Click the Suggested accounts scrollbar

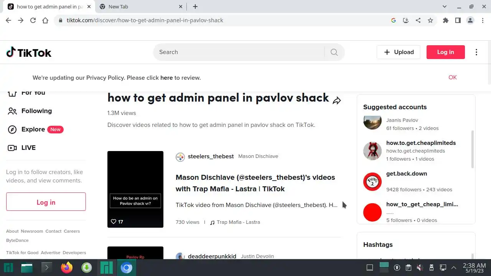click(x=473, y=149)
